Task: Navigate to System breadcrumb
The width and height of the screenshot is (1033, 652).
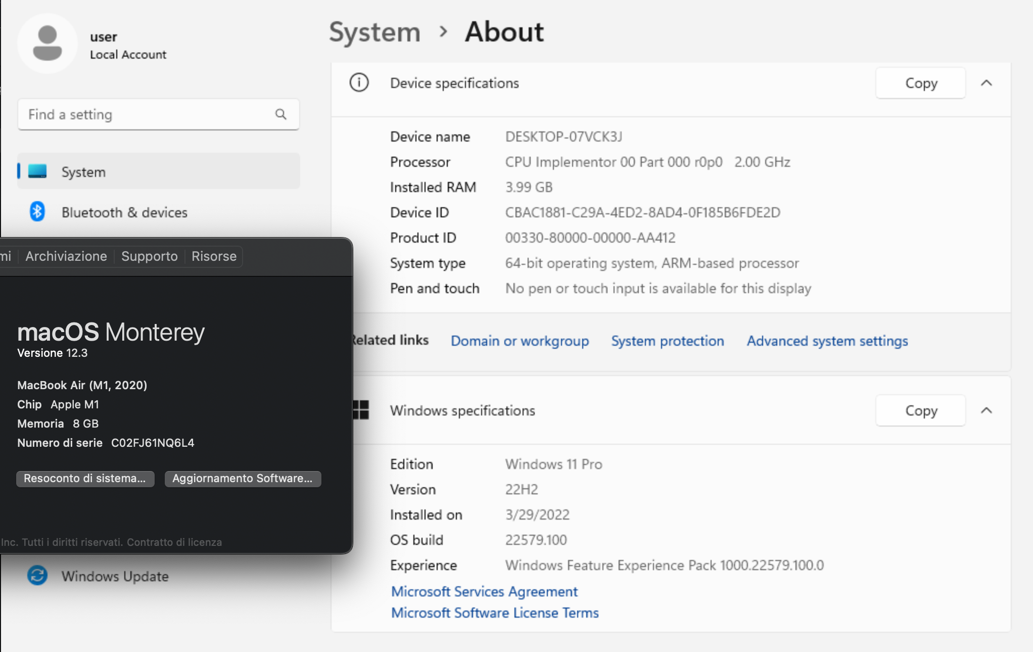Action: [x=374, y=32]
